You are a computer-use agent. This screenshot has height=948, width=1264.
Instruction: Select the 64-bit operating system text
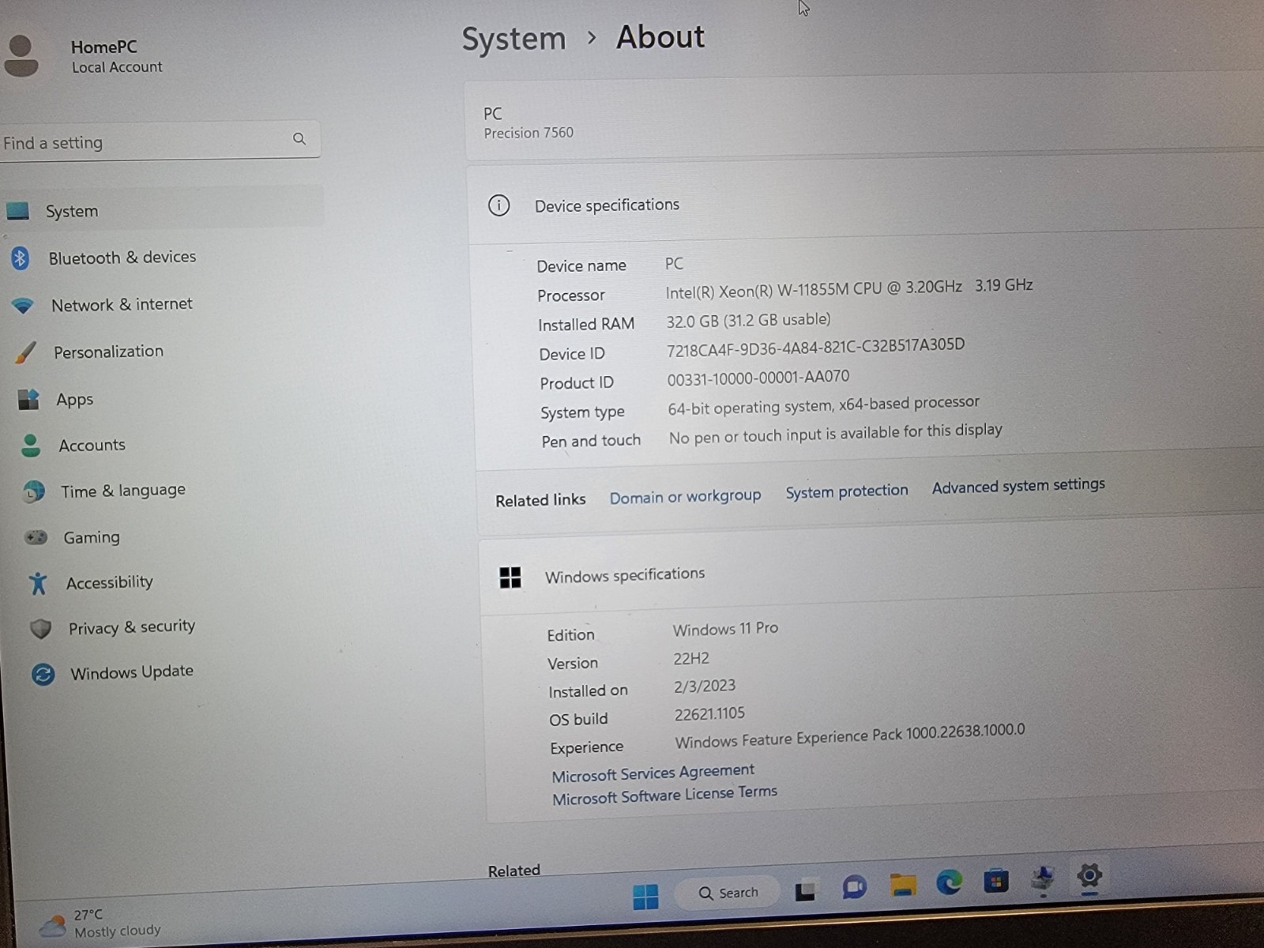tap(823, 405)
